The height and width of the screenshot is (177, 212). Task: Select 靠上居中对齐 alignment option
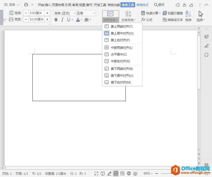[x=122, y=33]
